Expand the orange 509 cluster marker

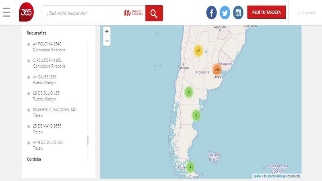pos(217,70)
